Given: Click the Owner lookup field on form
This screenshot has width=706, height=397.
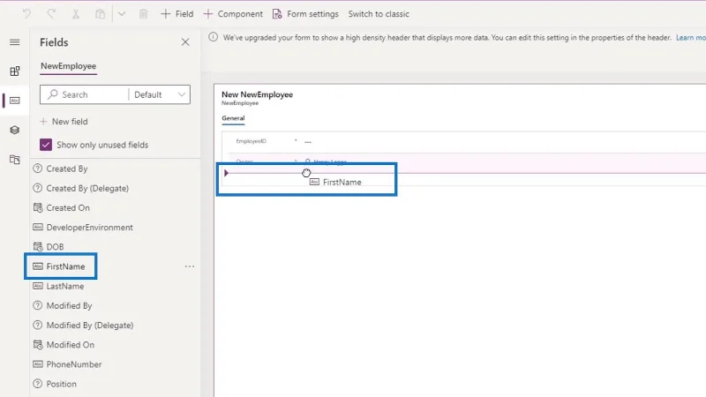Looking at the screenshot, I should click(466, 162).
